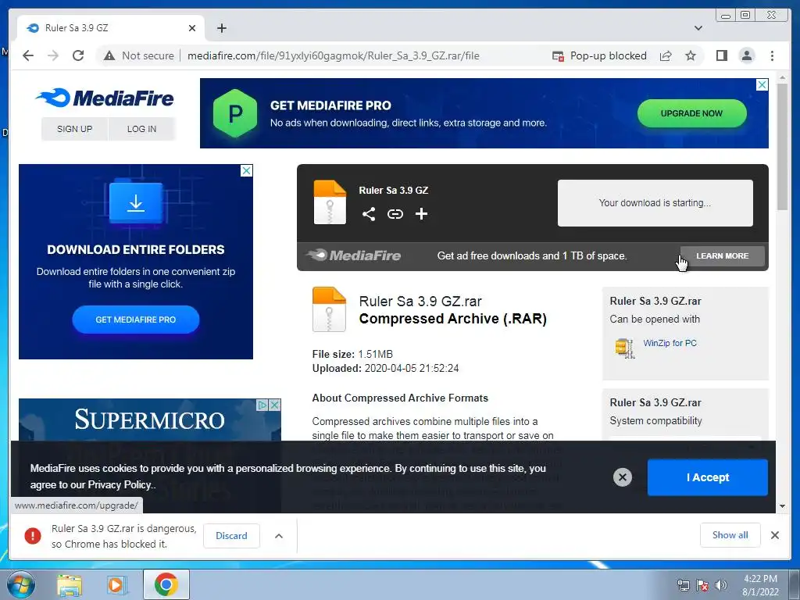
Task: Click the address bar URL
Action: [x=333, y=55]
